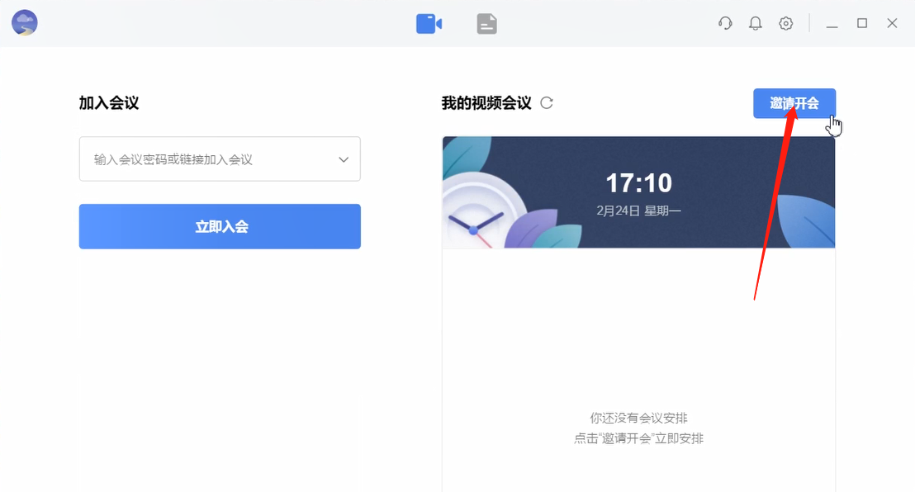
Task: View notifications via the bell icon
Action: (755, 23)
